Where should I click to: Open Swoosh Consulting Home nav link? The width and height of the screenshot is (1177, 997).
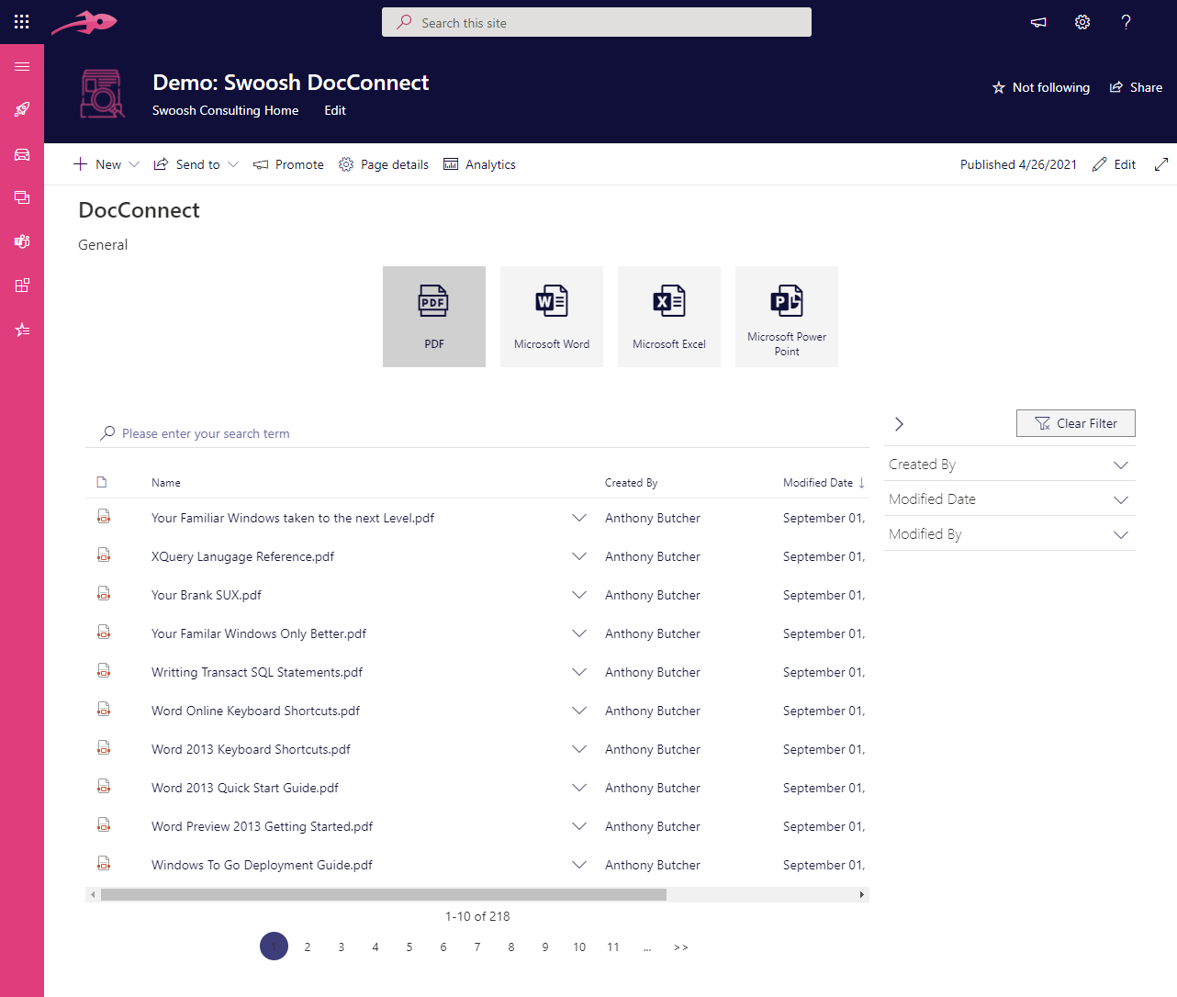pyautogui.click(x=225, y=110)
